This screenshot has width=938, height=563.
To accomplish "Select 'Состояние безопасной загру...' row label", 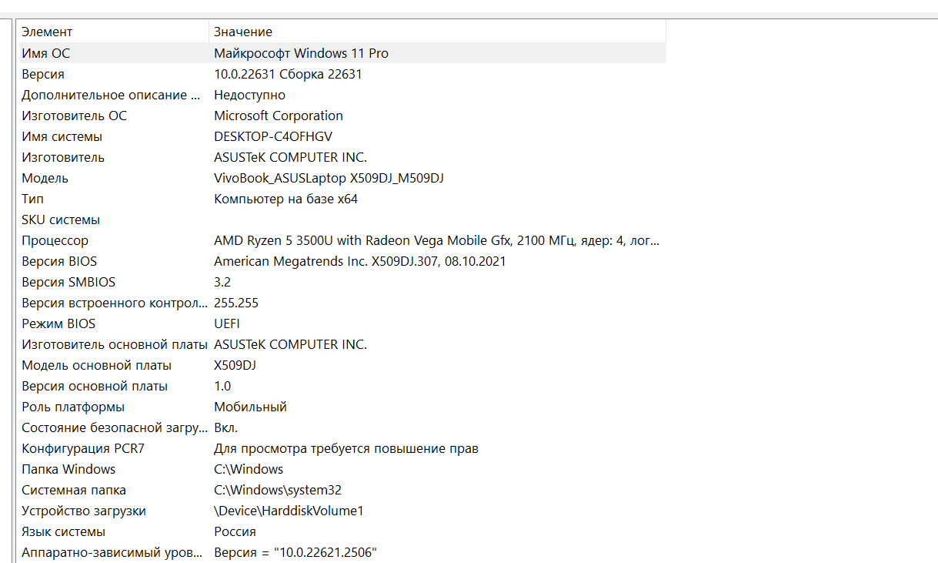I will 115,427.
